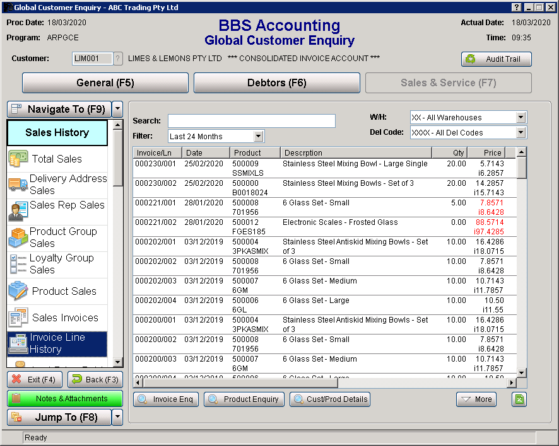This screenshot has width=559, height=446.
Task: Select the Total Sales sidebar icon
Action: (x=19, y=159)
